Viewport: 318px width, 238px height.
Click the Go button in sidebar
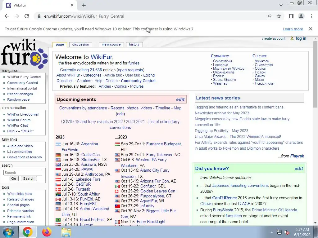[x=14, y=178]
